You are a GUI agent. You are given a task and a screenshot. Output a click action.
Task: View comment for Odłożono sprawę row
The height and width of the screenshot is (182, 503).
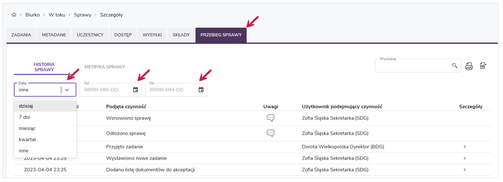click(271, 133)
